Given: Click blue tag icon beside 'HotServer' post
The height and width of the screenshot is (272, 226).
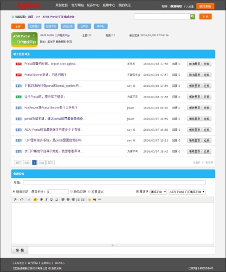Looking at the screenshot, I should pos(19,108).
